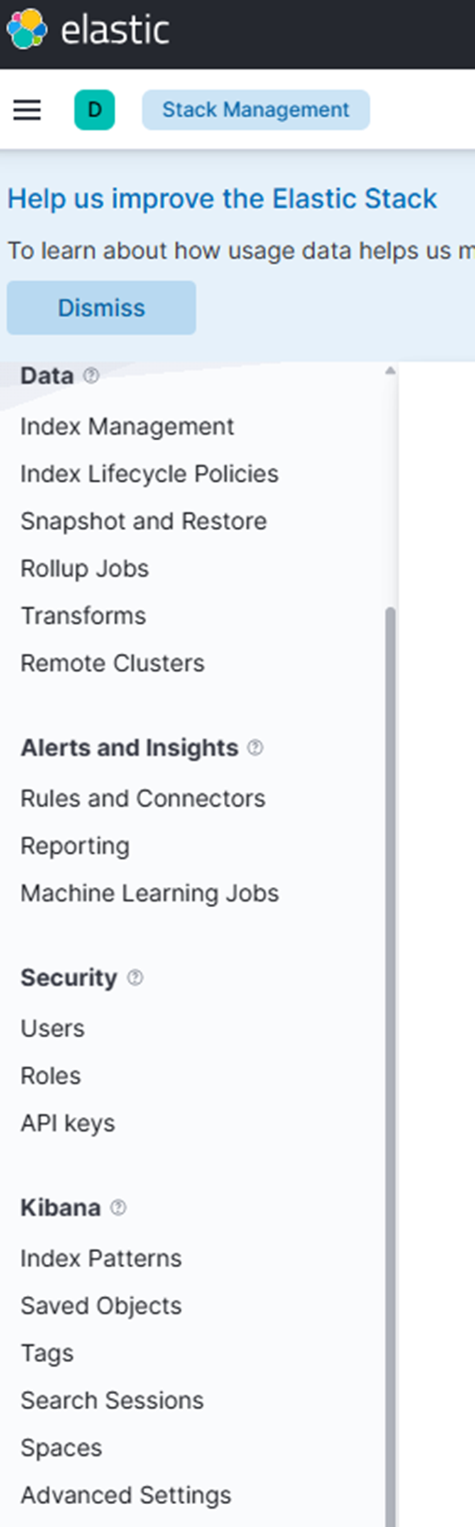Select Rules and Connectors

142,798
